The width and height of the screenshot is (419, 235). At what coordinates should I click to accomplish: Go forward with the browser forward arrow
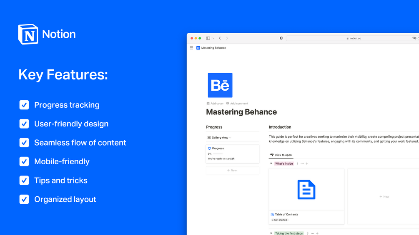[227, 38]
